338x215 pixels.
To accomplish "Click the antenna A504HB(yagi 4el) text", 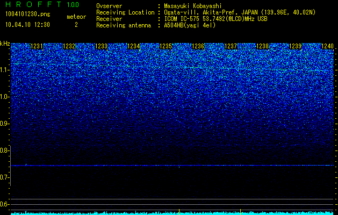I will [190, 25].
